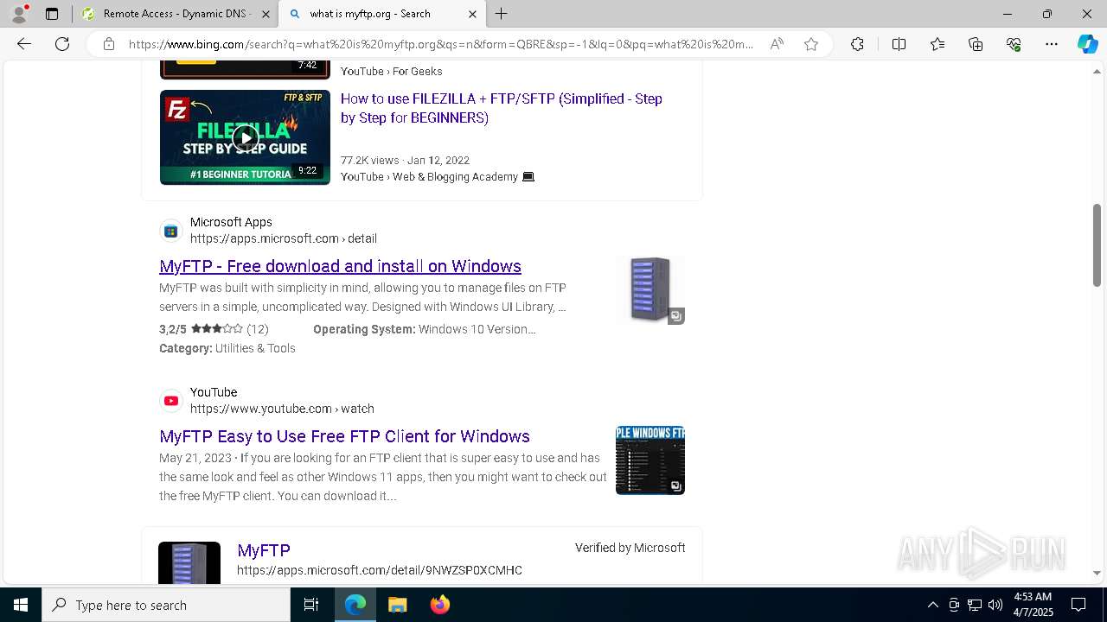Screen dimensions: 1107x622
Task: Open the For Geeks video thumbnail with 7:42 duration
Action: click(x=245, y=69)
